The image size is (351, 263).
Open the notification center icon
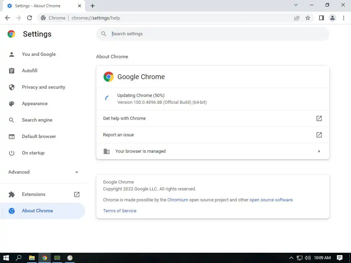tap(340, 258)
